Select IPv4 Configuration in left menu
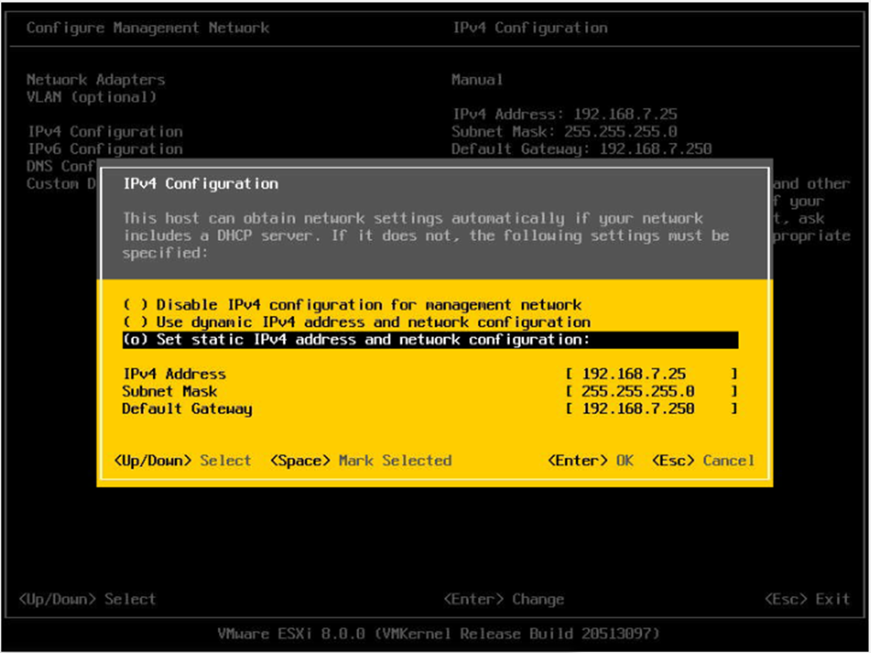The height and width of the screenshot is (653, 871). (x=105, y=131)
